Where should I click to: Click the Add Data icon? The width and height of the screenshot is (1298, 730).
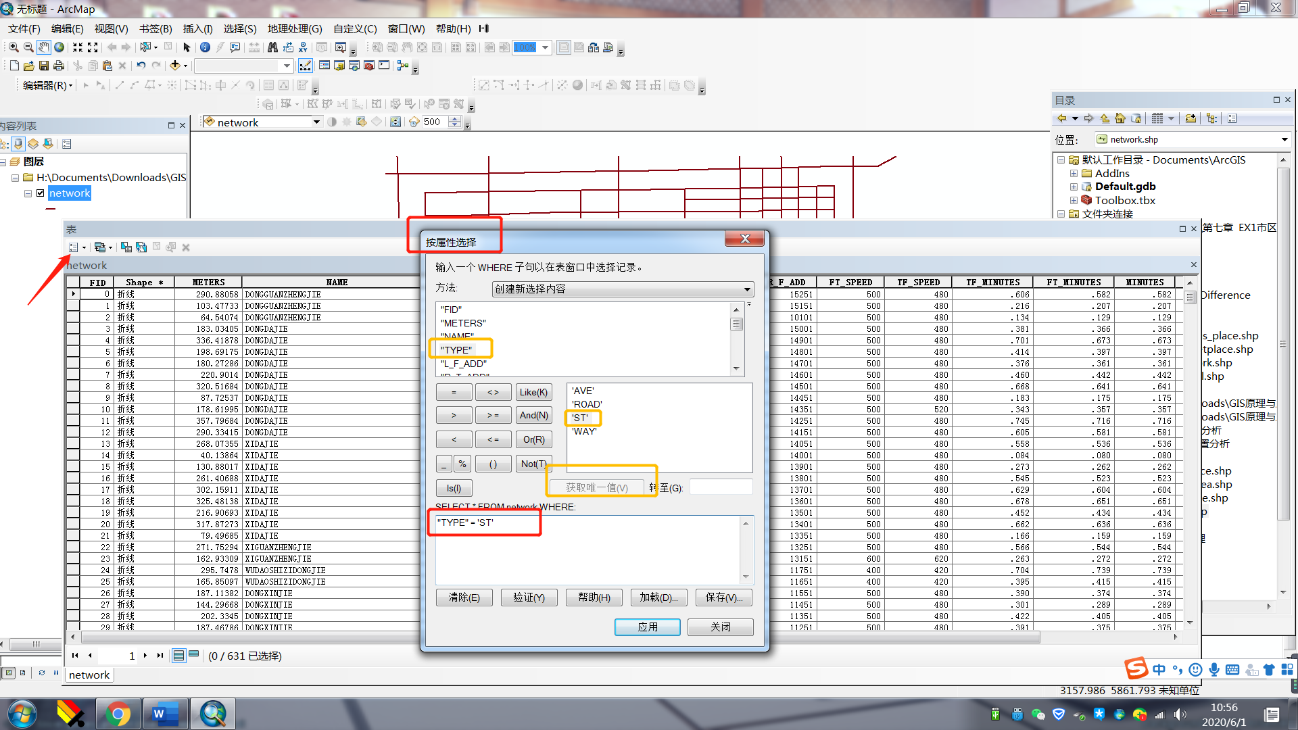click(x=175, y=66)
